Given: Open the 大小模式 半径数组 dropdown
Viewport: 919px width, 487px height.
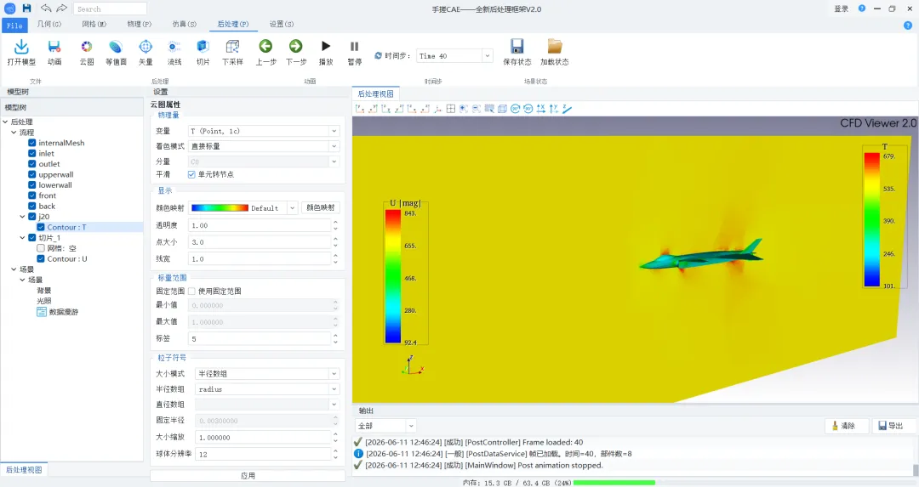Looking at the screenshot, I should pos(267,373).
